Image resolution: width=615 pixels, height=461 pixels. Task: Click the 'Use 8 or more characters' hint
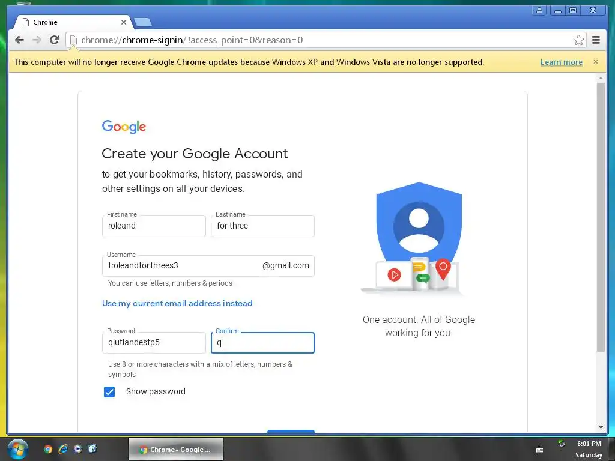(200, 369)
